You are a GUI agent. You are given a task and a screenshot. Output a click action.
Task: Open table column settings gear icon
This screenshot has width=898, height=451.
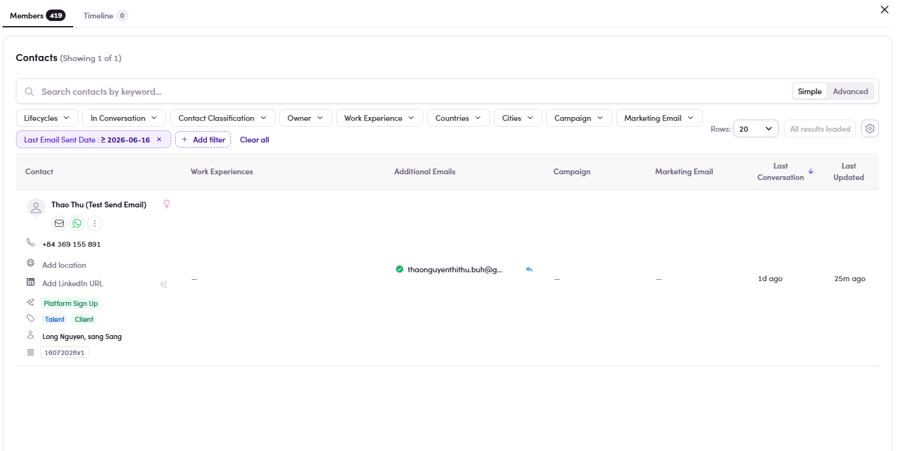pos(870,128)
